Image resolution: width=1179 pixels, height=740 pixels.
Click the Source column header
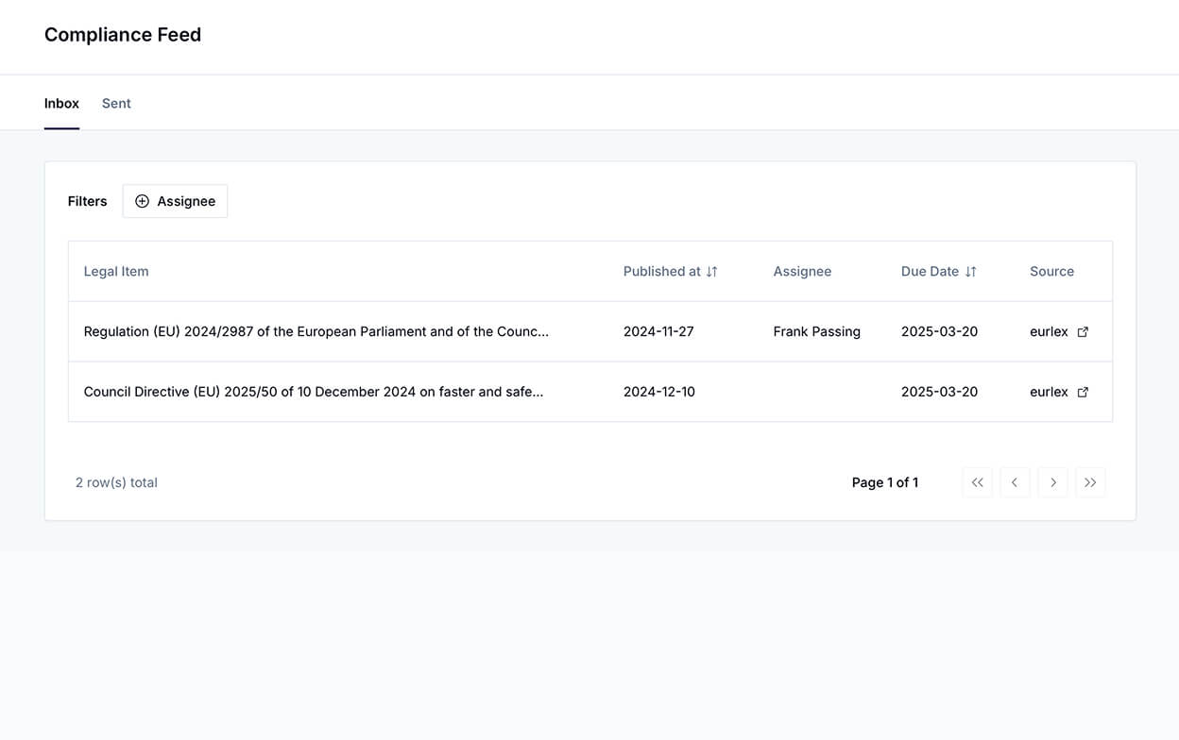point(1051,272)
